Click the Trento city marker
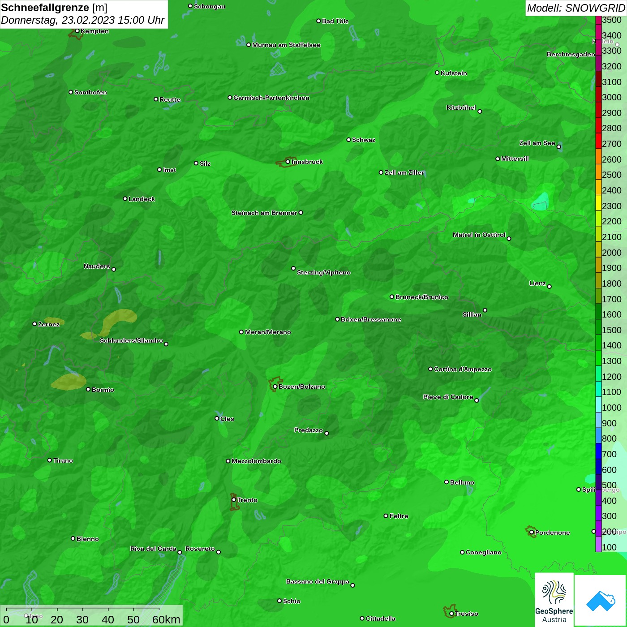Image resolution: width=627 pixels, height=627 pixels. coord(234,500)
